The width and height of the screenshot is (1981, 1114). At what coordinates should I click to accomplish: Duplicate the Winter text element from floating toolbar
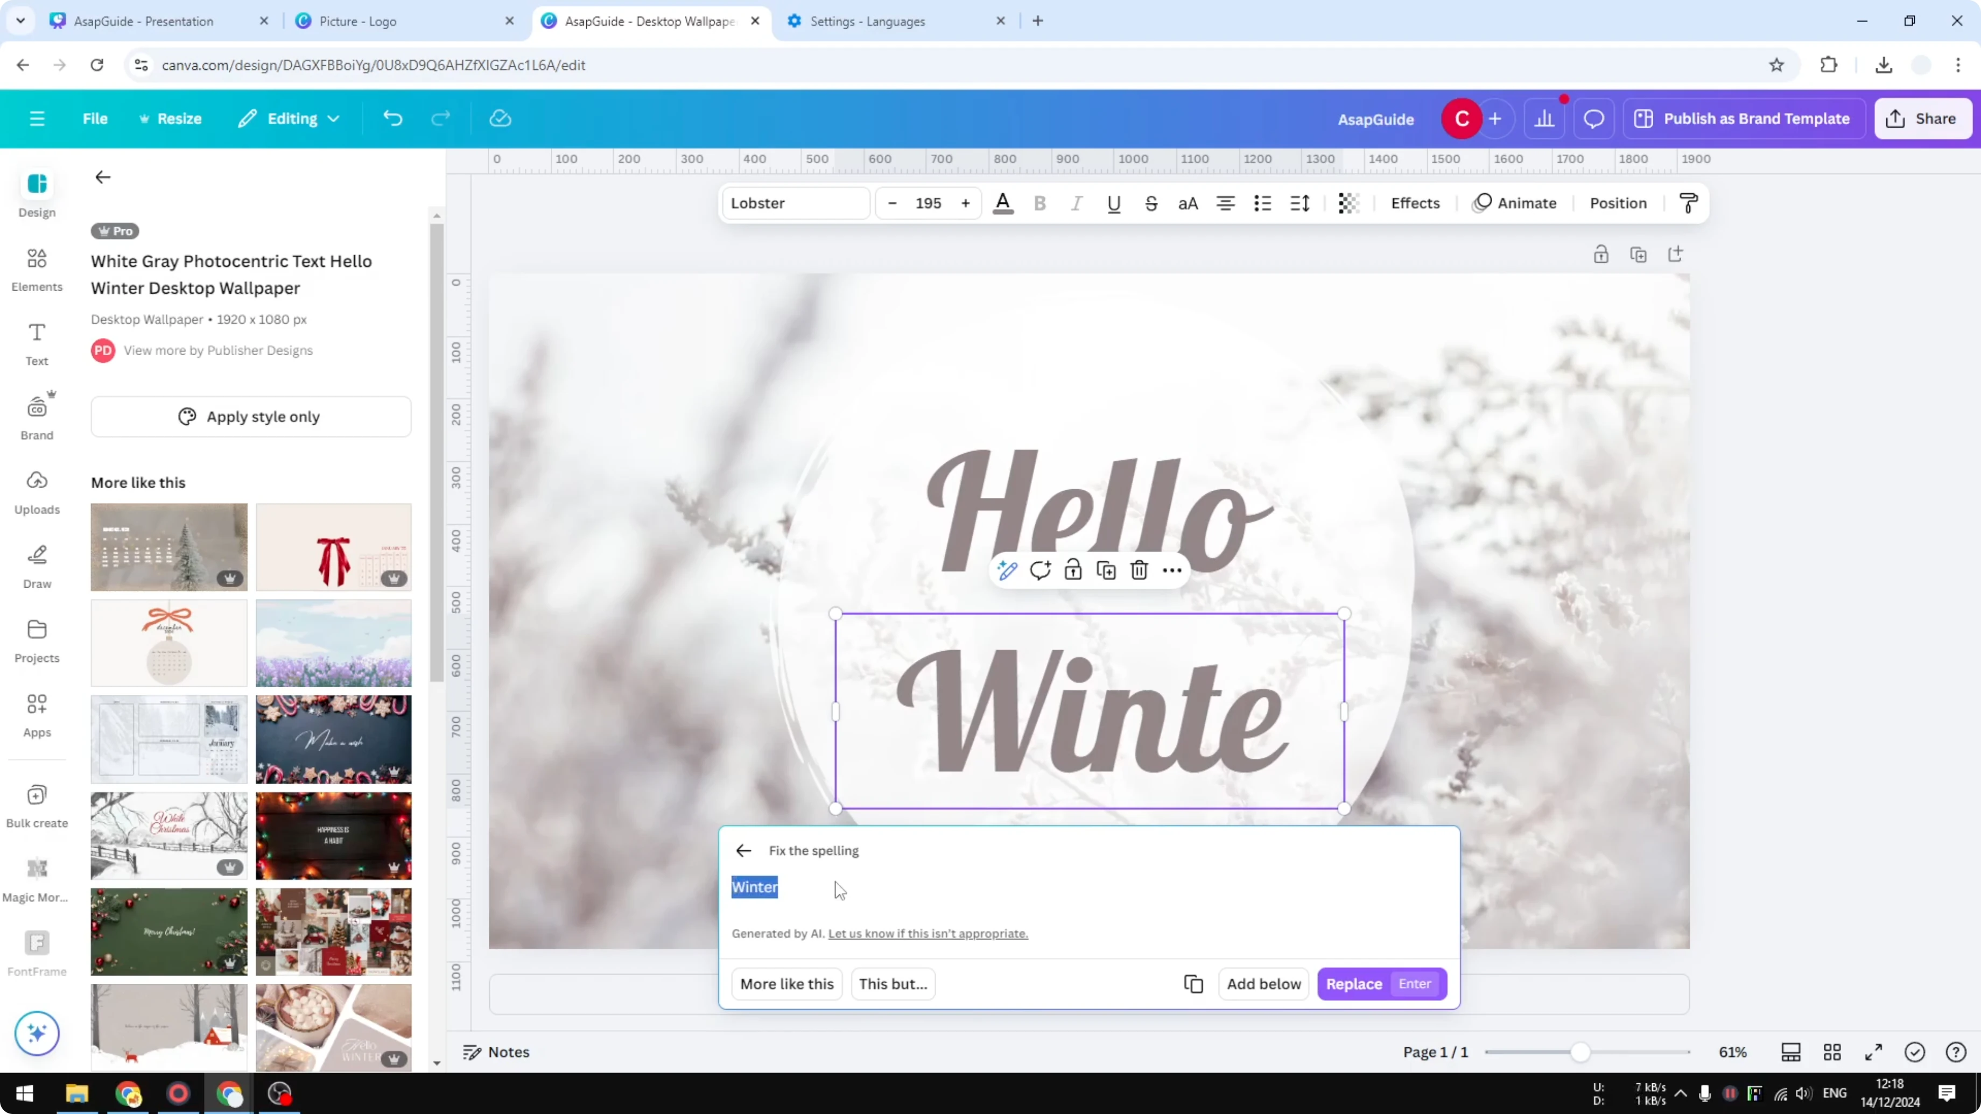(1106, 570)
